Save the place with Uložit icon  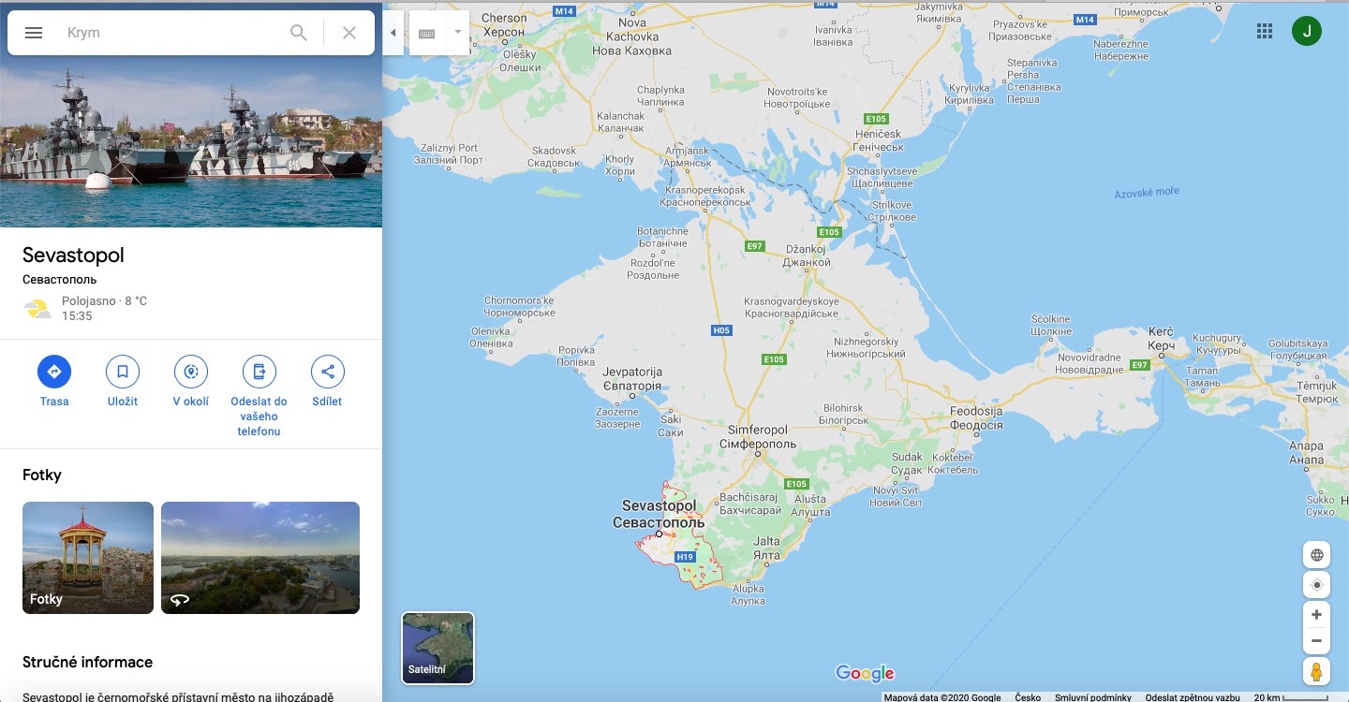pyautogui.click(x=123, y=372)
